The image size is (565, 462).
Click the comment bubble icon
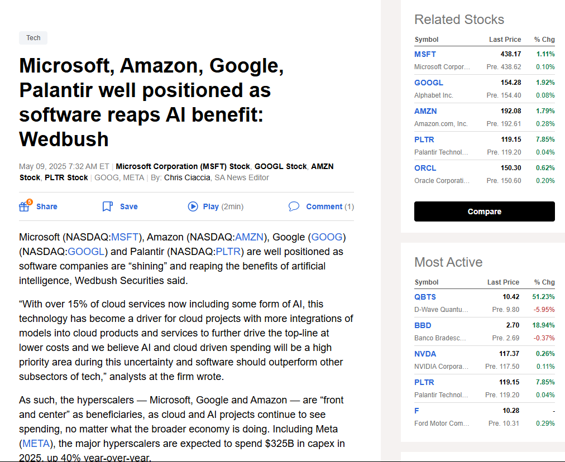294,206
